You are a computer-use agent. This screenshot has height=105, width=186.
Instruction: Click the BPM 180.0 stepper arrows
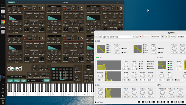point(164,80)
